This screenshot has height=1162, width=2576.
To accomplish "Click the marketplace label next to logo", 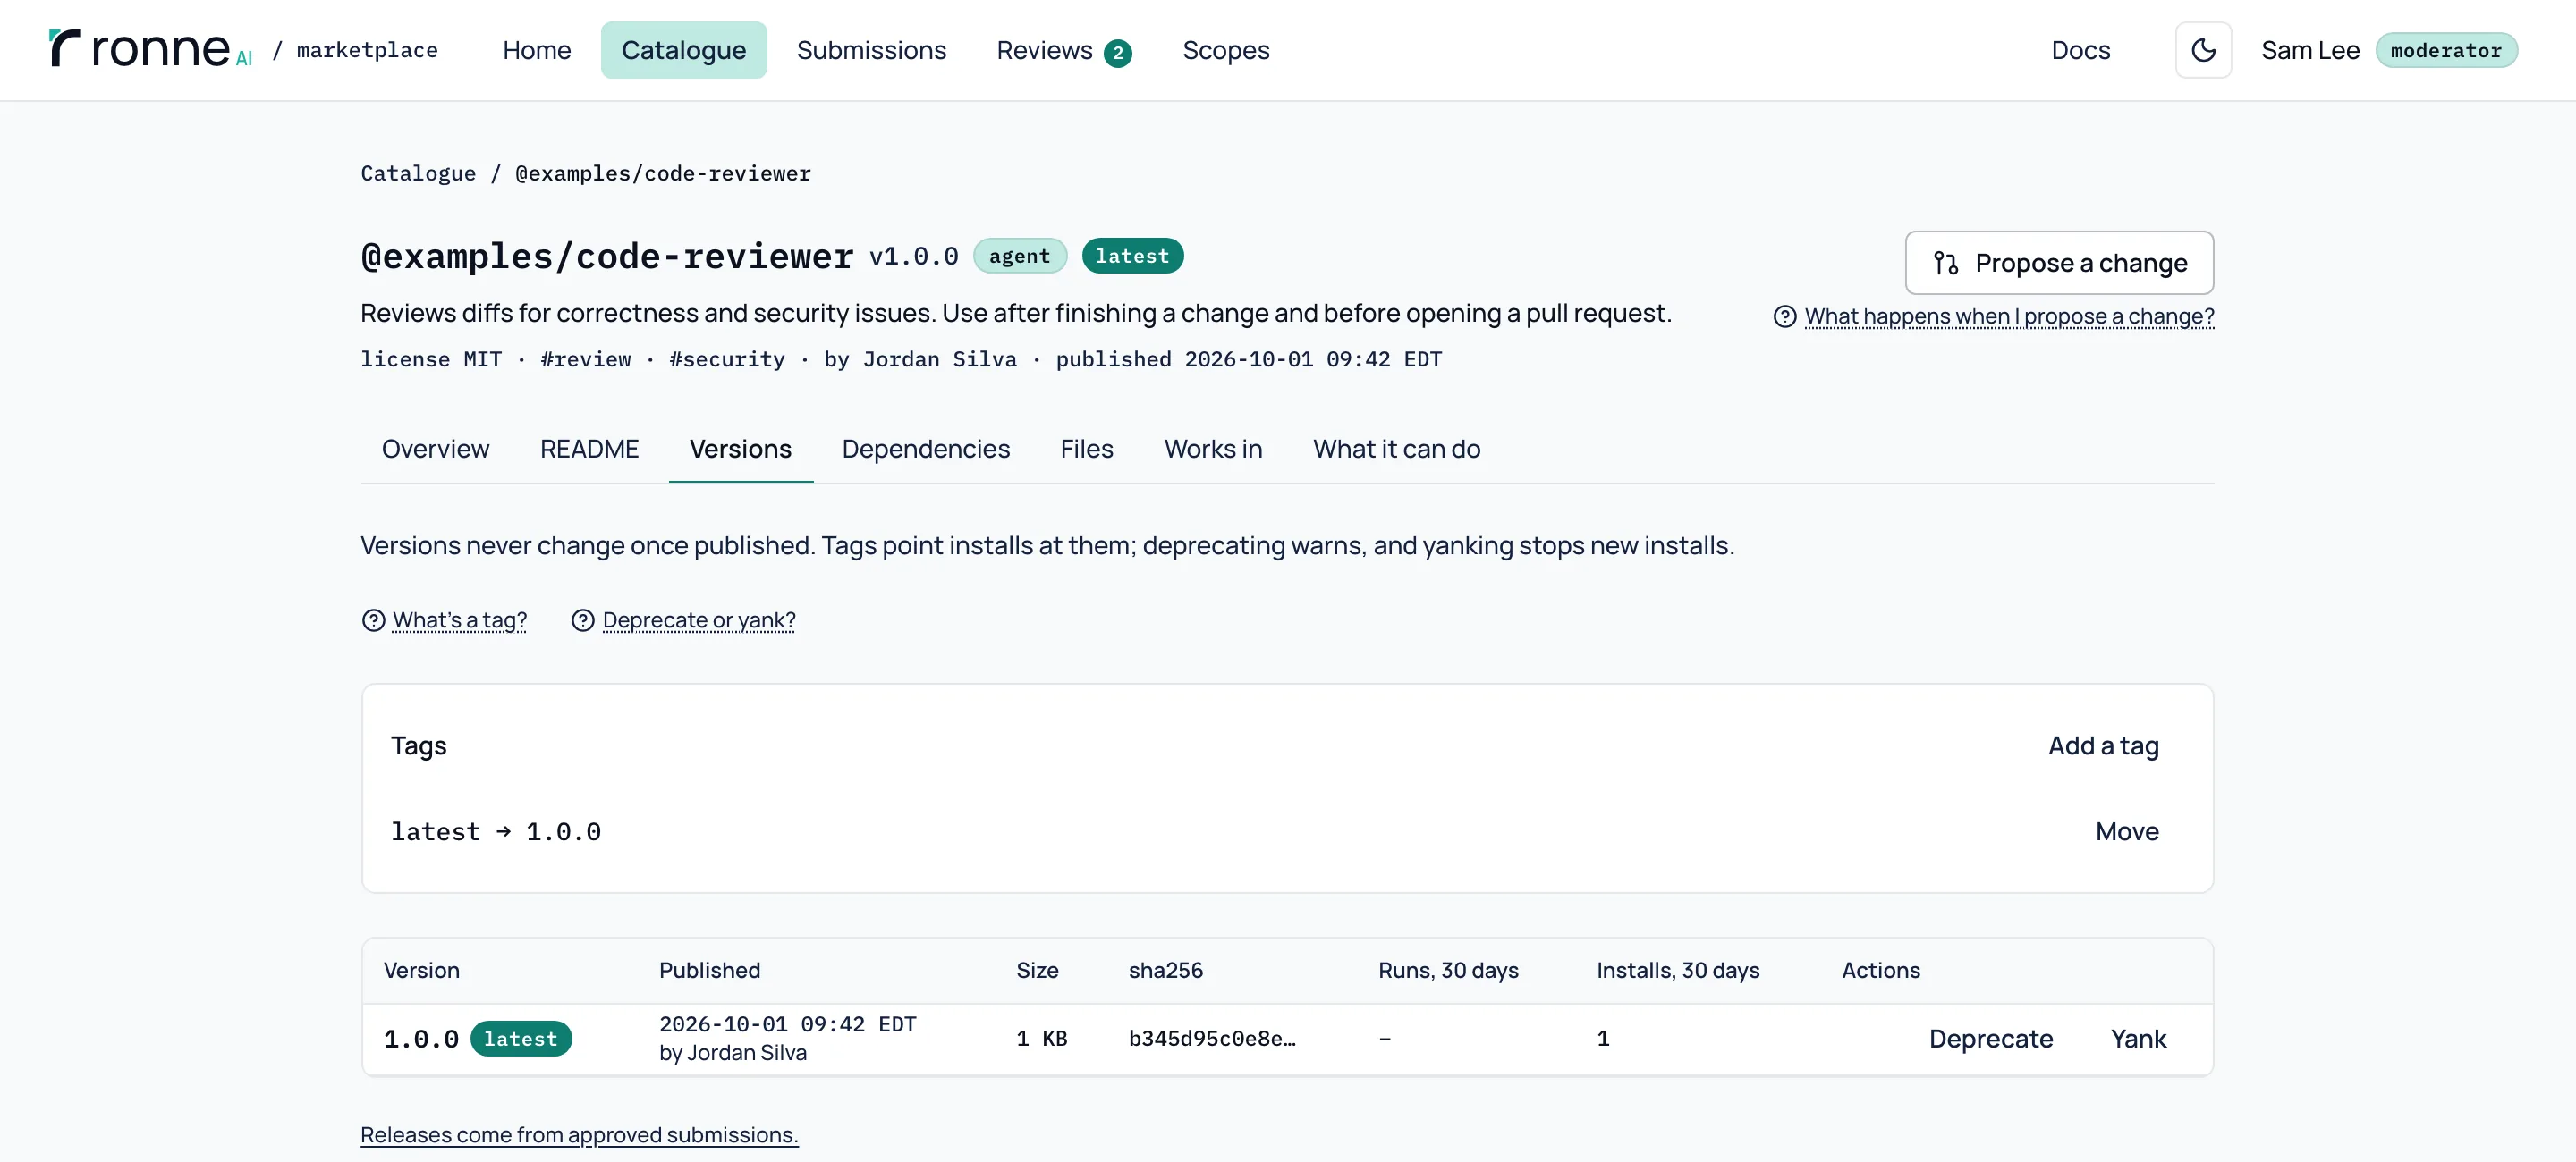I will click(367, 50).
